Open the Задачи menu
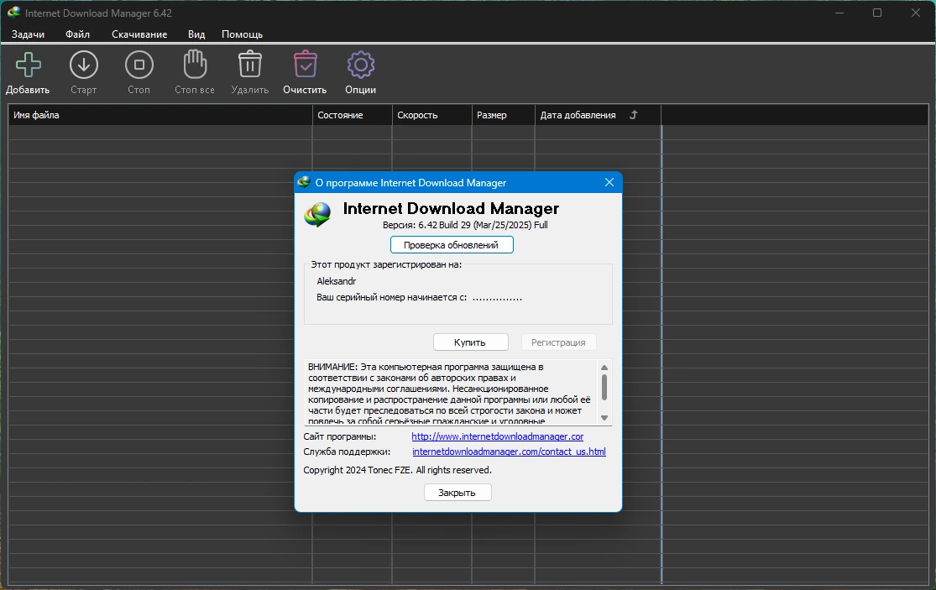 [x=28, y=34]
